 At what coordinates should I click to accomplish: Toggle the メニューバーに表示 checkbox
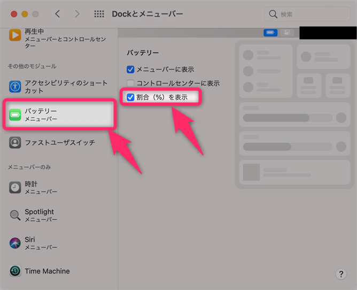[130, 70]
